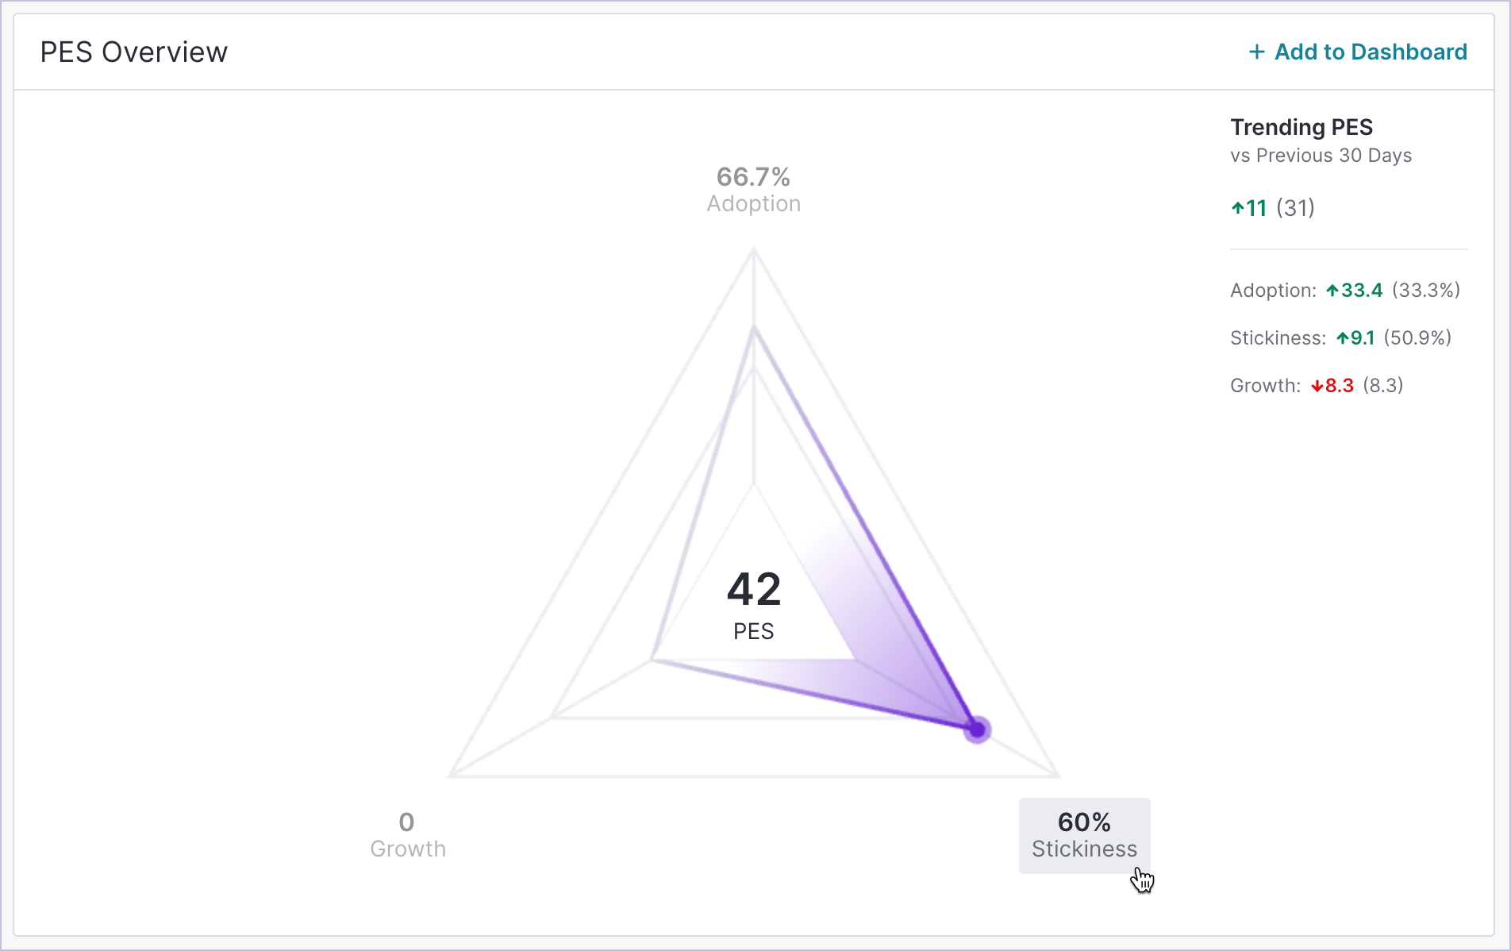The height and width of the screenshot is (951, 1511).
Task: Click the PES Overview title
Action: coord(133,52)
